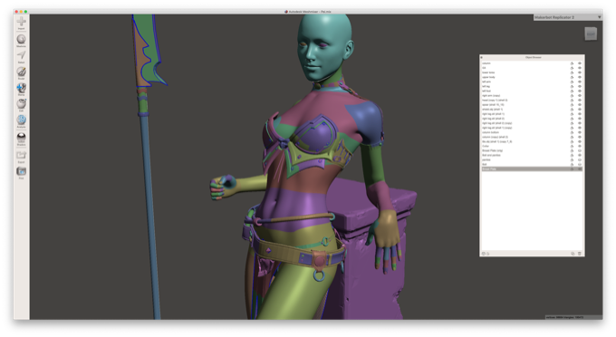Select 'column bottom' object row
The width and height of the screenshot is (616, 337).
click(532, 132)
